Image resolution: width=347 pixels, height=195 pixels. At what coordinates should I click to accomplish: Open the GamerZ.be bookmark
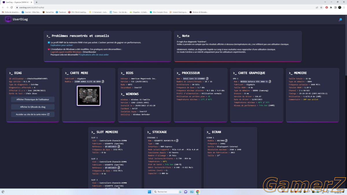click(x=47, y=12)
